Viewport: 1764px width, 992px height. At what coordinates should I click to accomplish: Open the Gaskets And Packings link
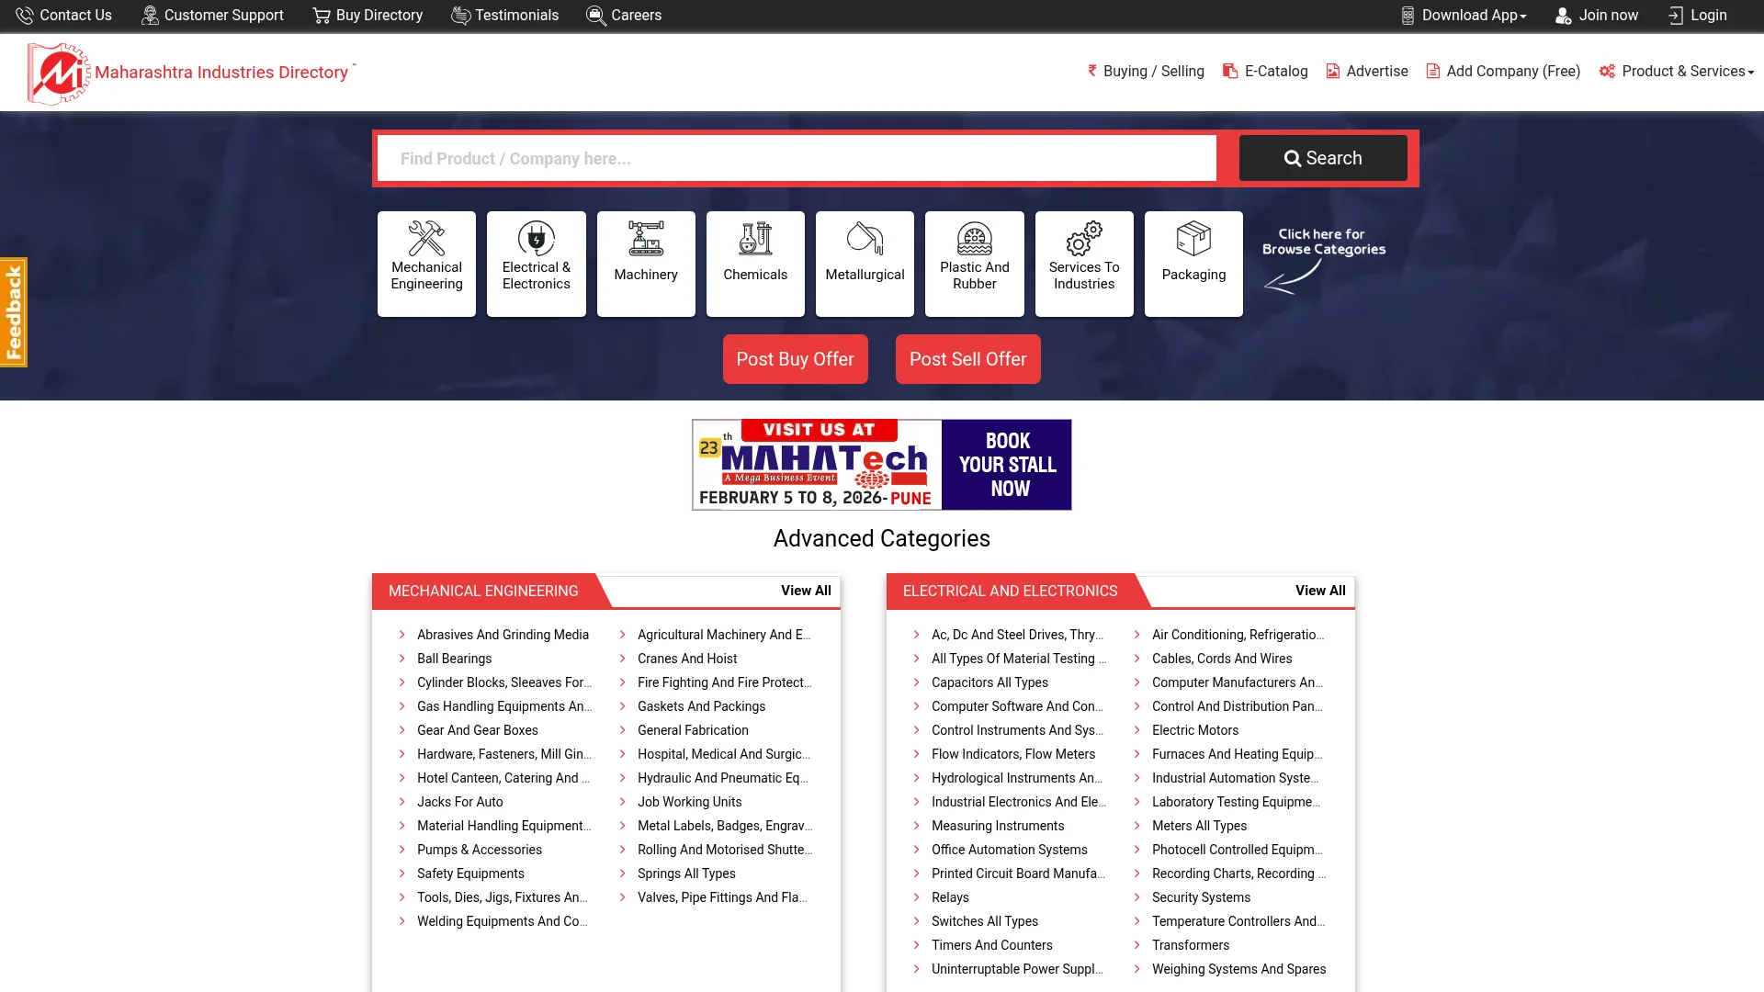(x=701, y=706)
